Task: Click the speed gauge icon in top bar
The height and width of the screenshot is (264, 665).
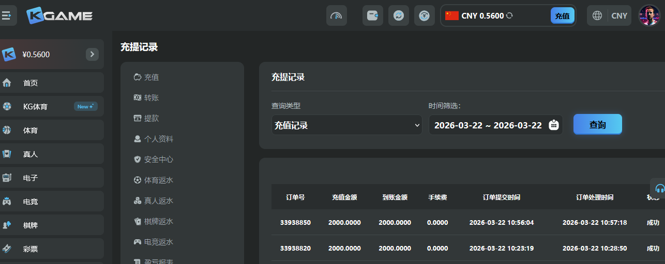Action: click(336, 15)
